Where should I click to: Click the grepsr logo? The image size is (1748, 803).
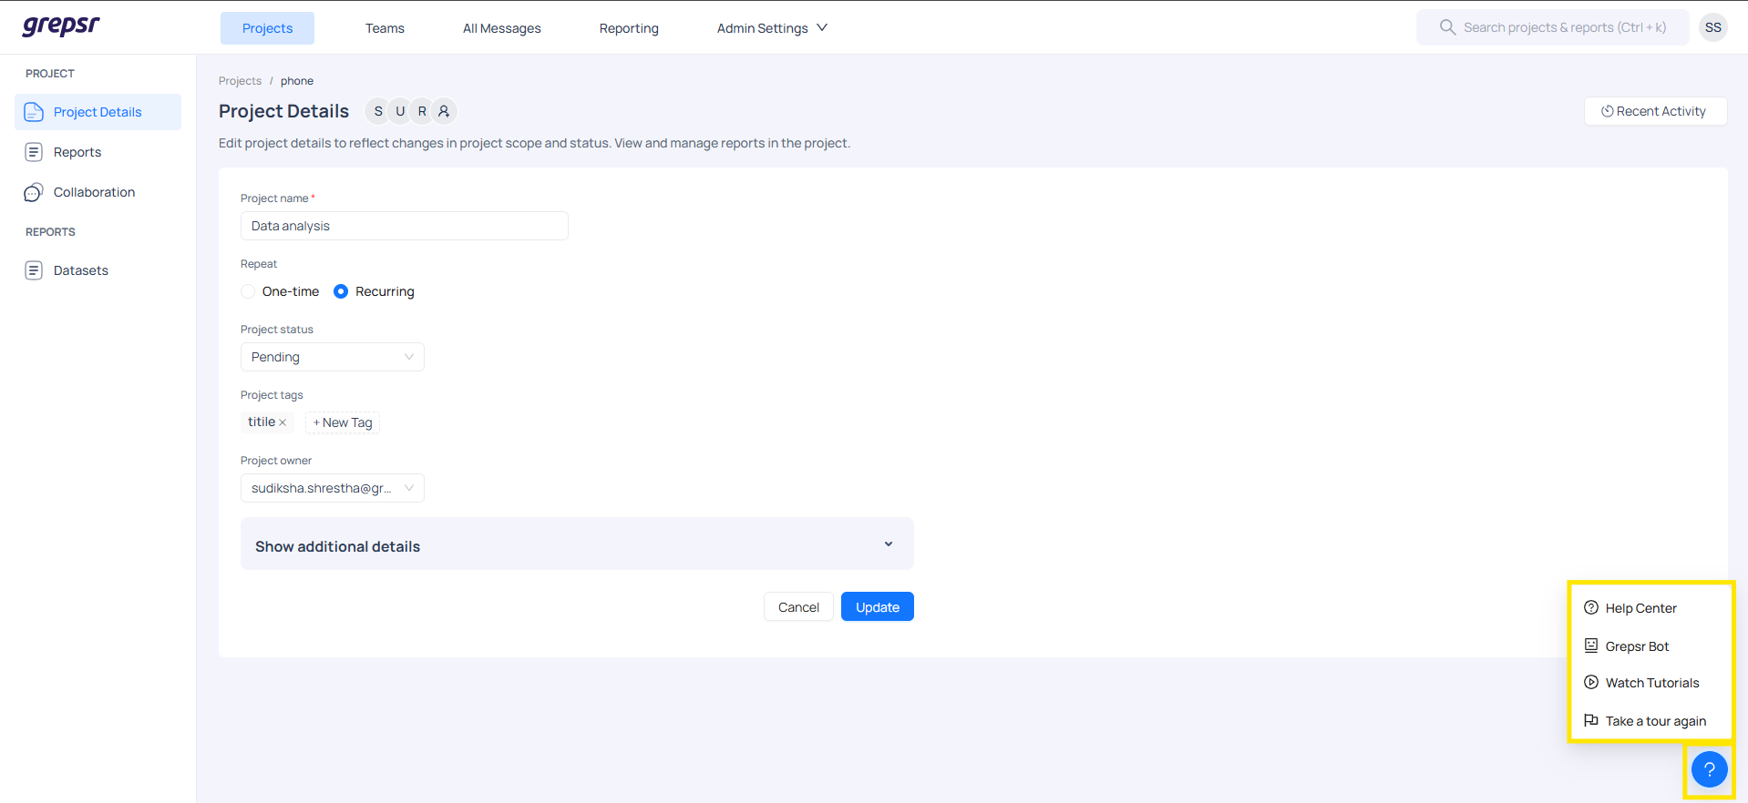click(x=61, y=26)
